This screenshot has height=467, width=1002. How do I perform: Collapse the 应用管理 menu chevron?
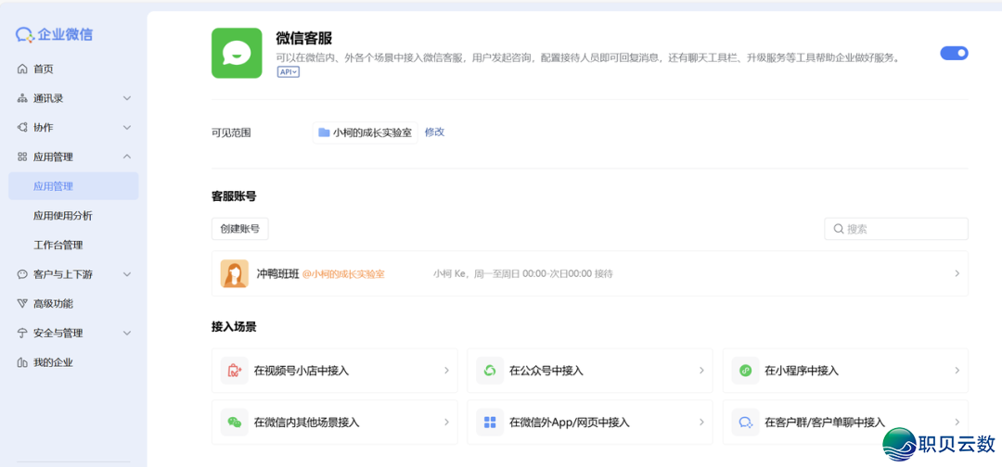point(127,157)
